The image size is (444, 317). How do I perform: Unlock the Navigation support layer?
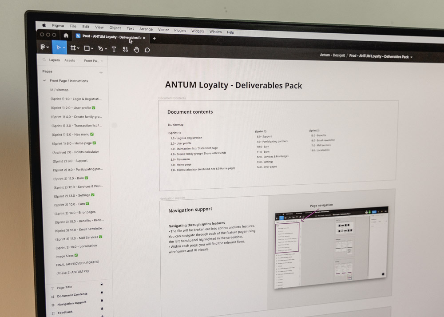[x=102, y=300]
